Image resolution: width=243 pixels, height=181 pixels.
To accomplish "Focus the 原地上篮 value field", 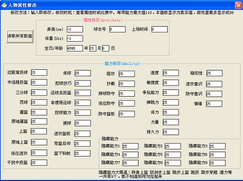I will click(39, 142).
